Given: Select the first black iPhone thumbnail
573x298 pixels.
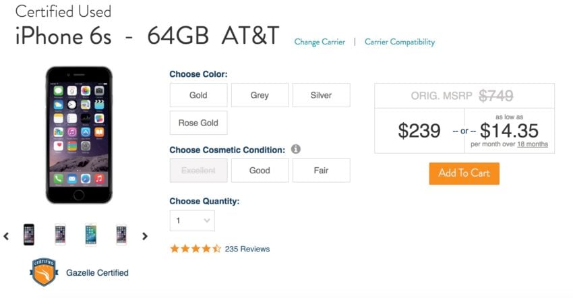Looking at the screenshot, I should (x=29, y=235).
